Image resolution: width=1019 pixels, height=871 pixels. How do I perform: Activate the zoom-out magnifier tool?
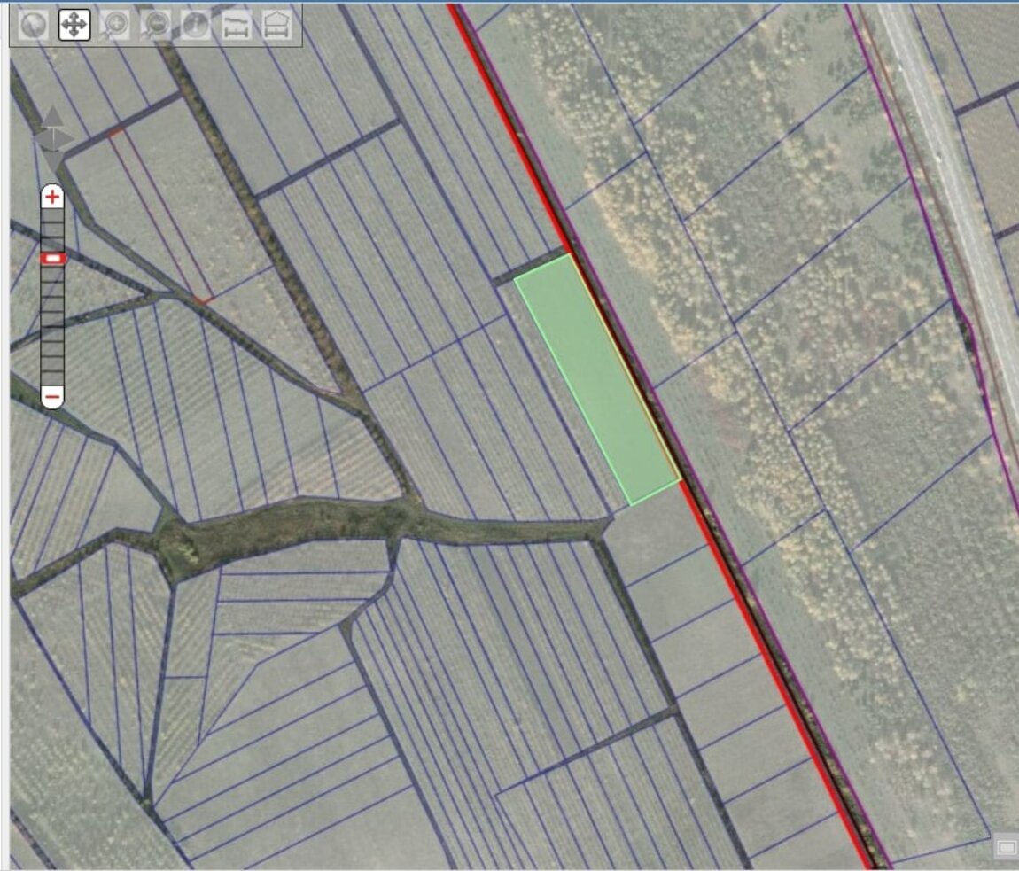coord(155,26)
